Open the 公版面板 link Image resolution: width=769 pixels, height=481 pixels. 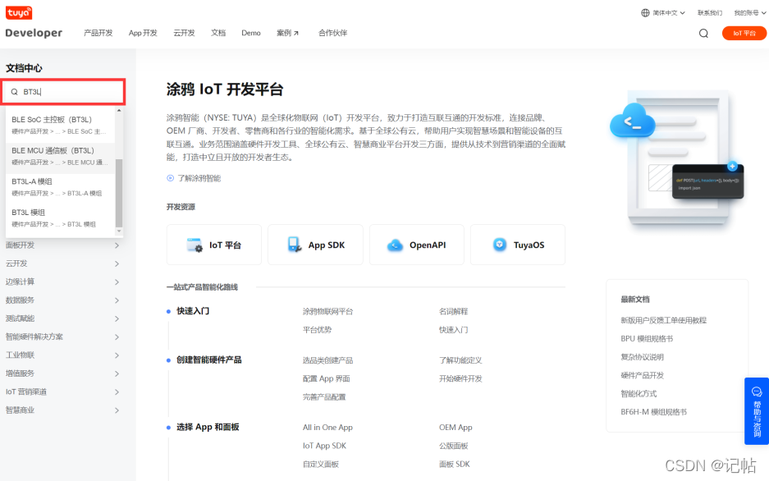coord(453,446)
